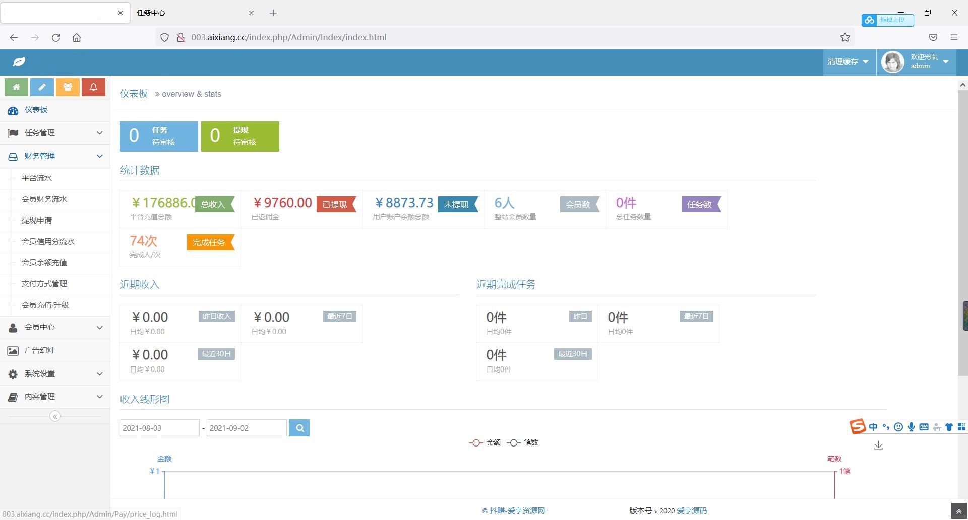Image resolution: width=968 pixels, height=520 pixels.
Task: Click the orange users shortcut icon
Action: tap(68, 87)
